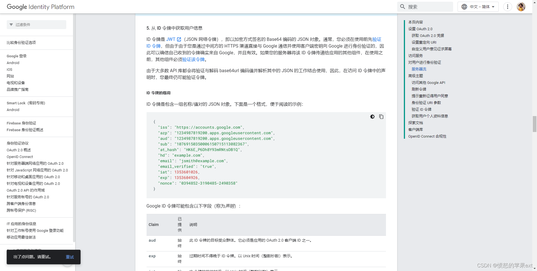Image resolution: width=537 pixels, height=271 pixels.
Task: Open 'Firebase 身份验证概述'
Action: pyautogui.click(x=25, y=130)
